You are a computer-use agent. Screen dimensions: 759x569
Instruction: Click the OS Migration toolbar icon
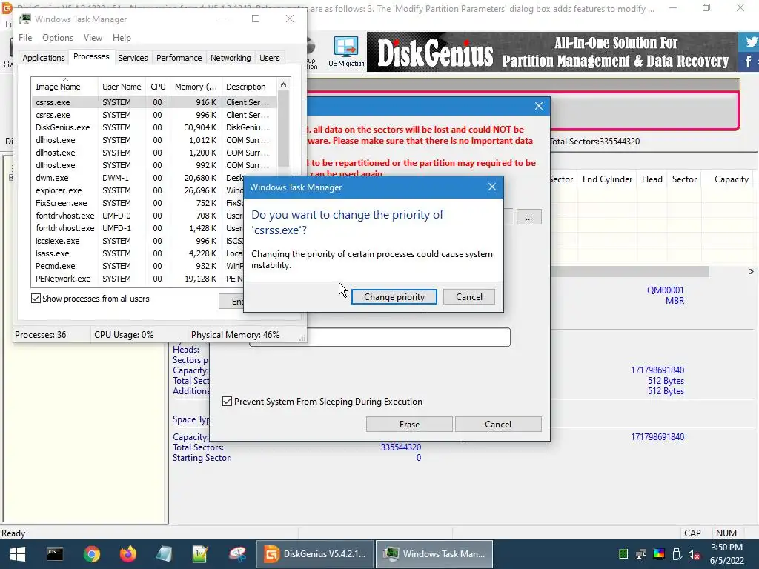point(346,52)
